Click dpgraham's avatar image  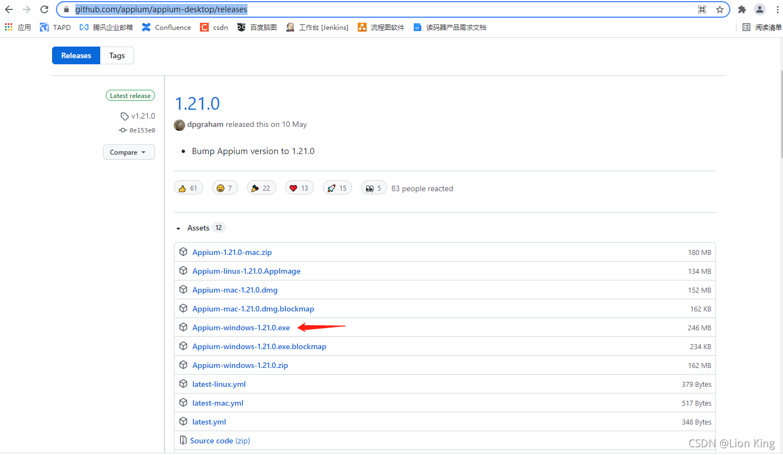point(179,125)
